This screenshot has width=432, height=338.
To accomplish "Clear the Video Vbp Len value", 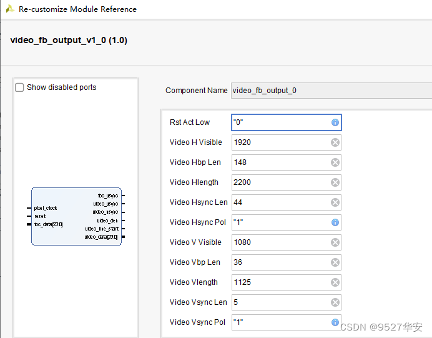I will click(335, 262).
